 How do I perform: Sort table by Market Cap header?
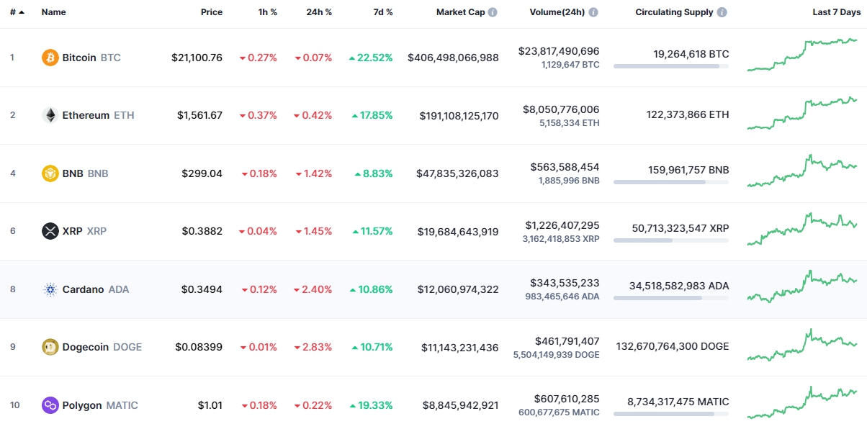point(461,12)
